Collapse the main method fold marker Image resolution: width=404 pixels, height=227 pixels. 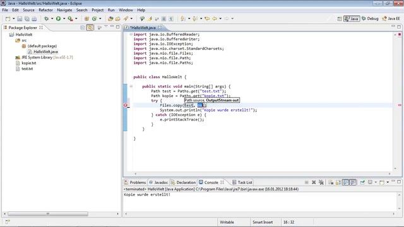(131, 86)
